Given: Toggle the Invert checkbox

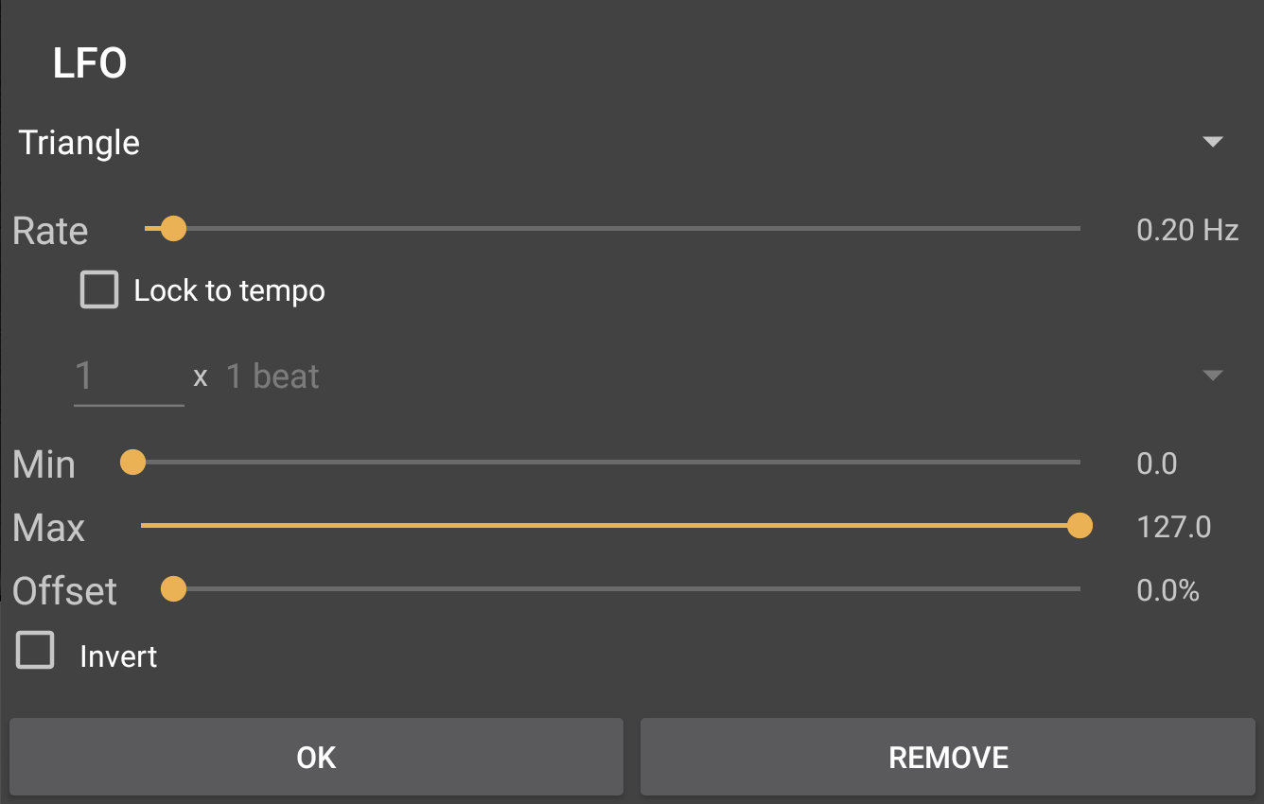Looking at the screenshot, I should coord(35,651).
